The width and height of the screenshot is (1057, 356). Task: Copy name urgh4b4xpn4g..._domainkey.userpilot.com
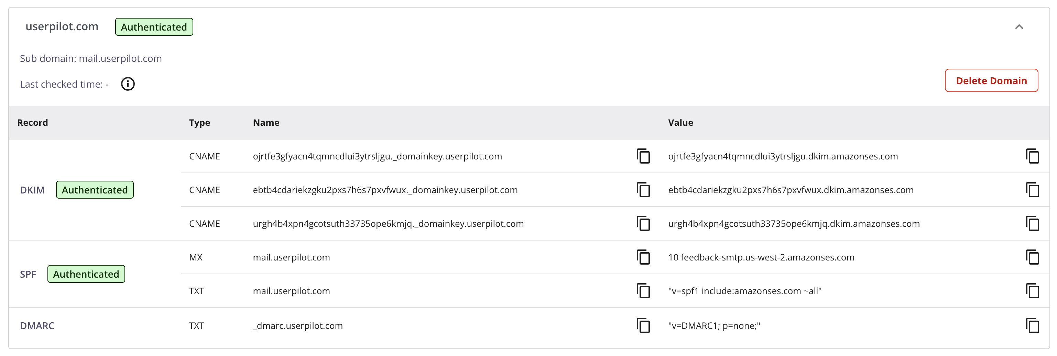(x=643, y=223)
